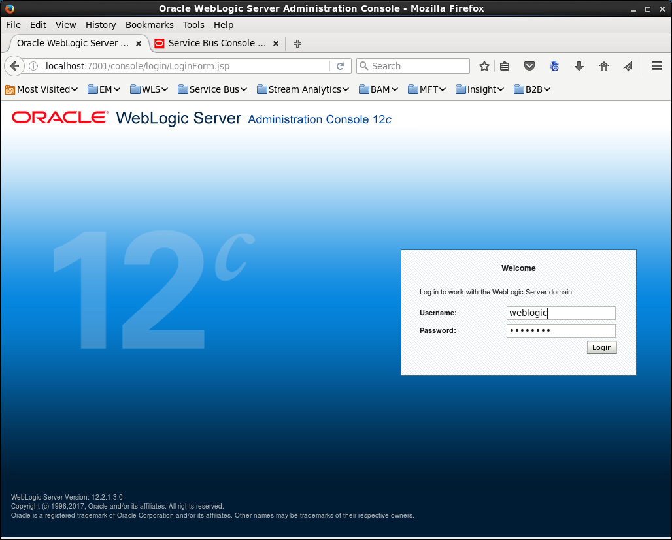Go to home page via house icon
The height and width of the screenshot is (540, 672).
click(x=604, y=66)
